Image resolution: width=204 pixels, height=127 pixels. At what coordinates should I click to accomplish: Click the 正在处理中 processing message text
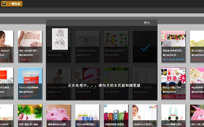tap(104, 85)
